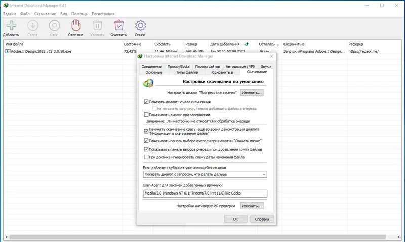Switch to the Основные tab
405x242 pixels.
[154, 72]
